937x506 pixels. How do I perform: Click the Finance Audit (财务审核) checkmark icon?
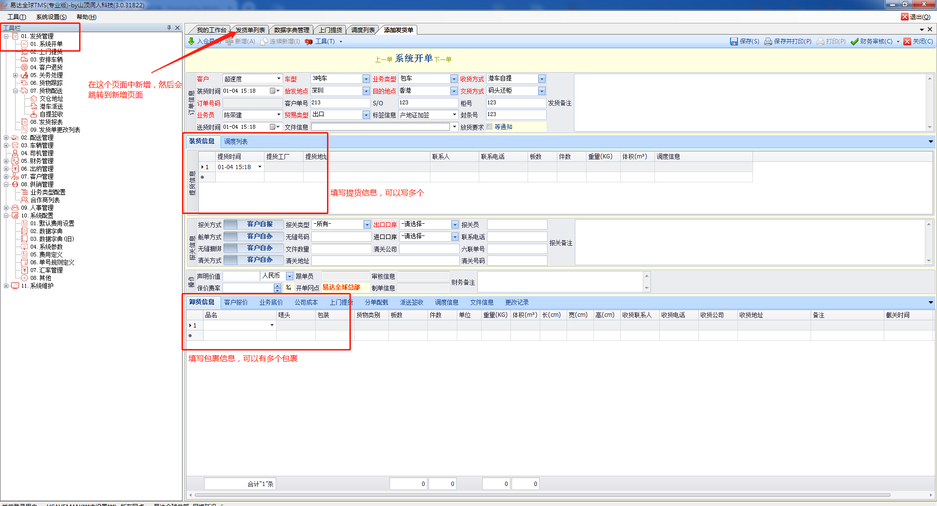855,41
